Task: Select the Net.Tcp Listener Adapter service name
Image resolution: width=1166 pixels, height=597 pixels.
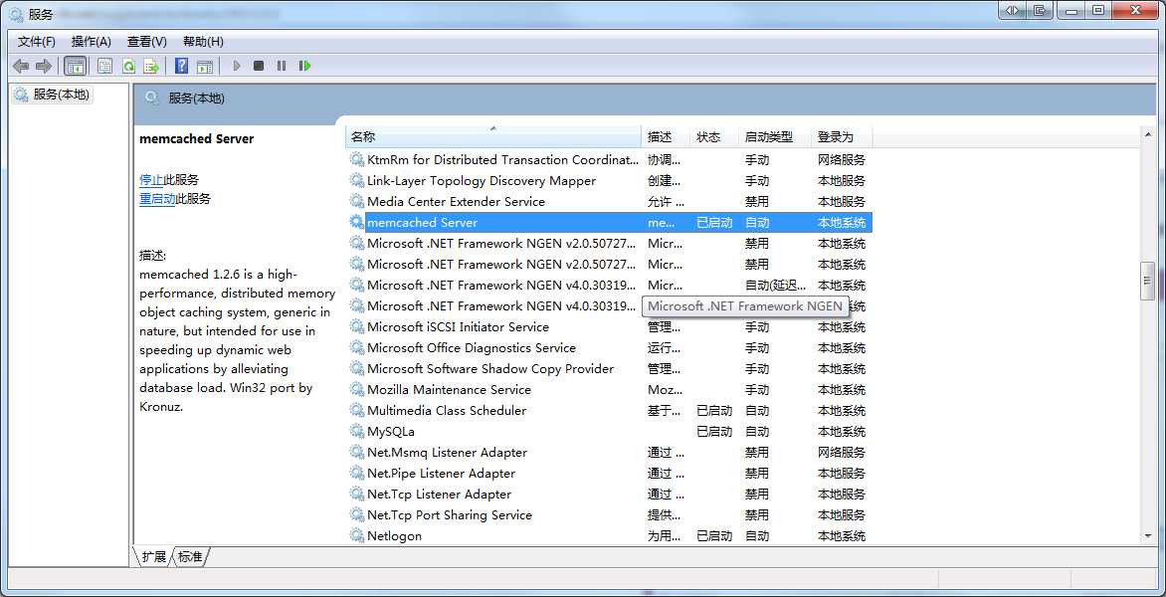Action: point(439,495)
